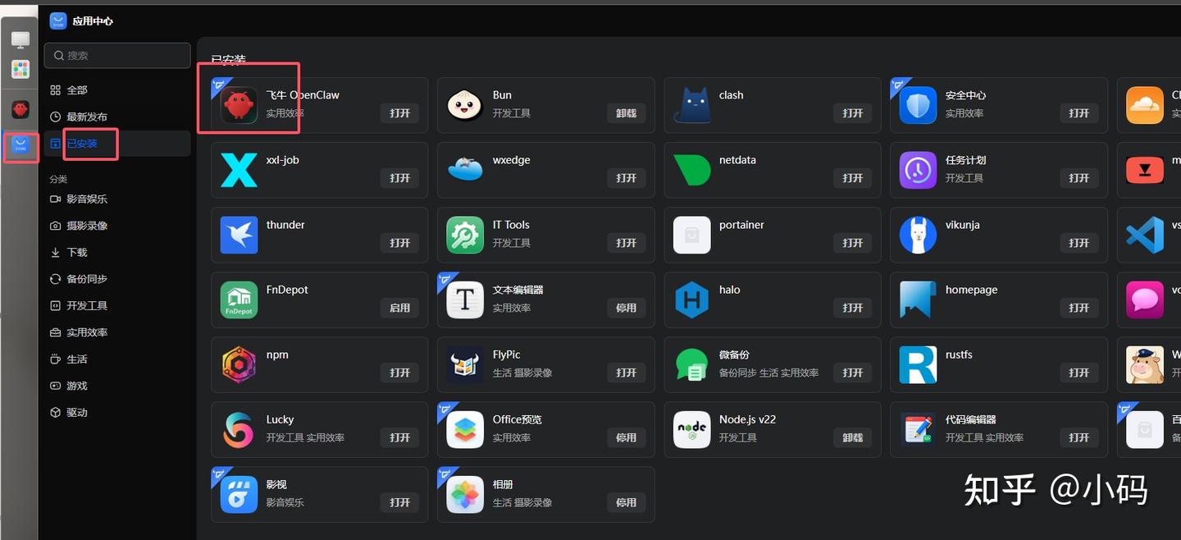Click 打开 button for 影视
Viewport: 1181px width, 540px height.
[400, 502]
